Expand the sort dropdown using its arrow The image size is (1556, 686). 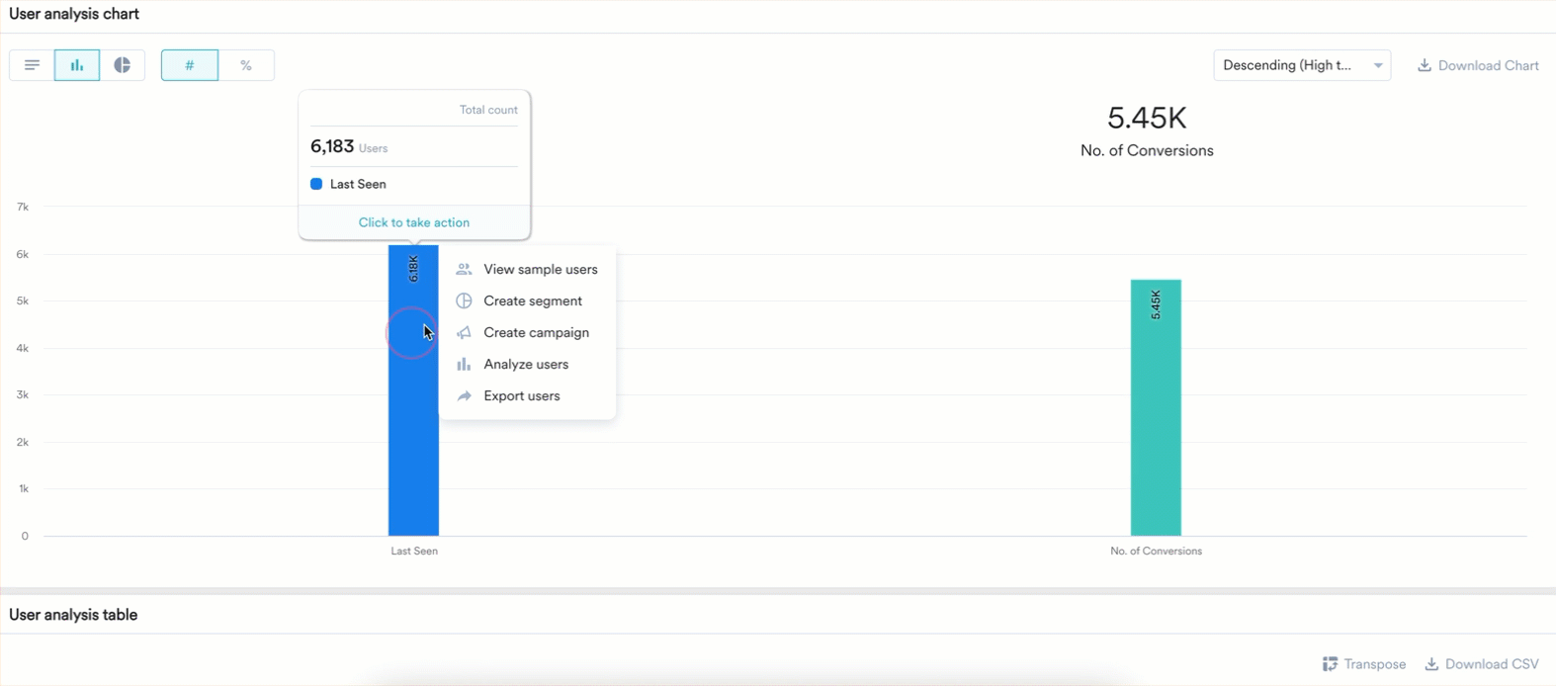click(1378, 65)
